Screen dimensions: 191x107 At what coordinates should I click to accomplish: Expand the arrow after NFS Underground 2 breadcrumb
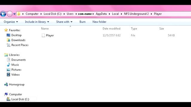151,14
